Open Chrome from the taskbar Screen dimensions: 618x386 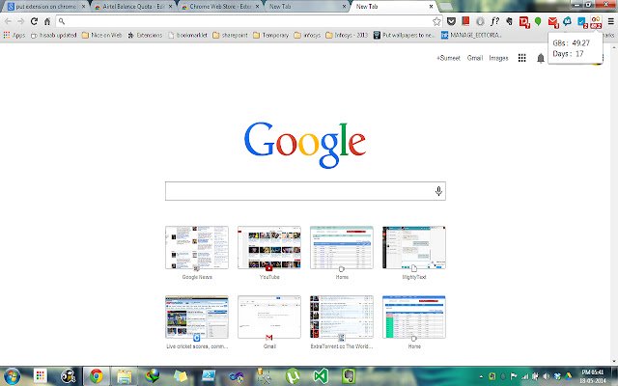click(97, 376)
